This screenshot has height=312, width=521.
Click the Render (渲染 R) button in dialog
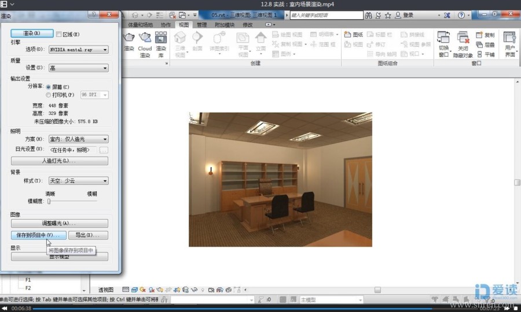click(32, 33)
